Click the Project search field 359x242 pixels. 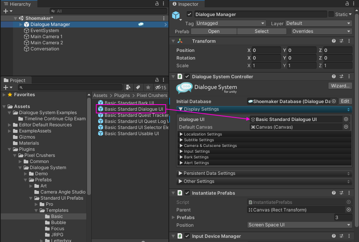click(70, 87)
